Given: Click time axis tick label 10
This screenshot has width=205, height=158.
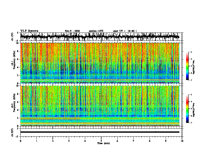Looking at the screenshot, I should pos(182,141).
